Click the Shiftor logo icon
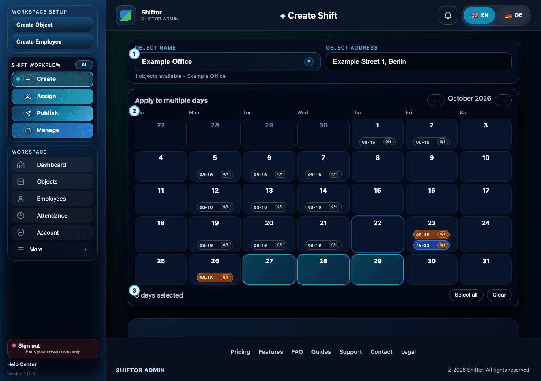This screenshot has width=541, height=381. (x=126, y=15)
